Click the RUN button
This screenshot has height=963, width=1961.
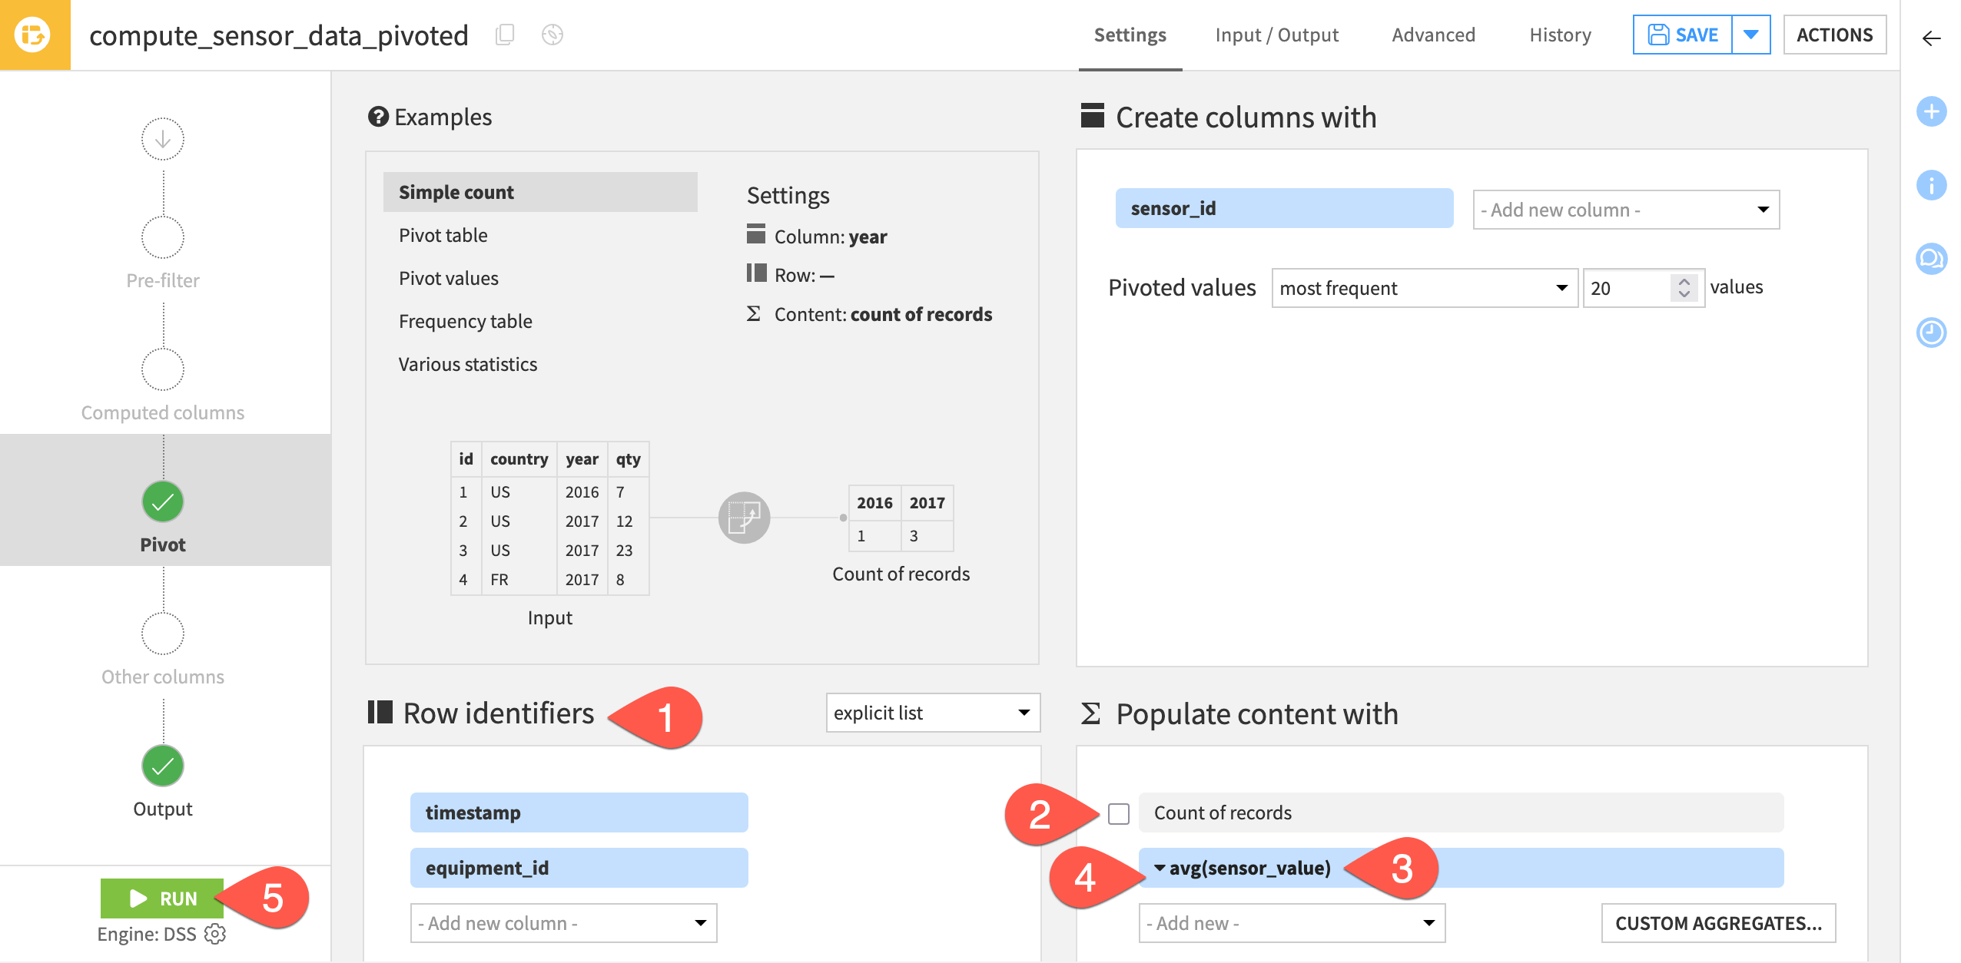tap(162, 898)
